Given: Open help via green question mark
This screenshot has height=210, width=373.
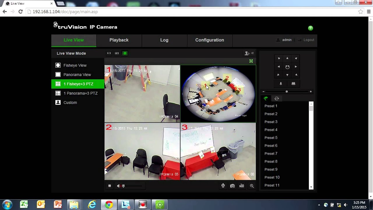Looking at the screenshot, I should click(310, 28).
